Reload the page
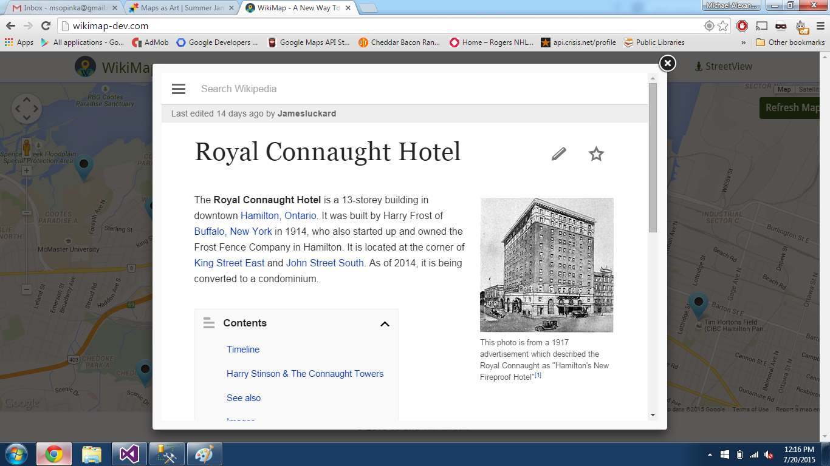 pos(46,25)
